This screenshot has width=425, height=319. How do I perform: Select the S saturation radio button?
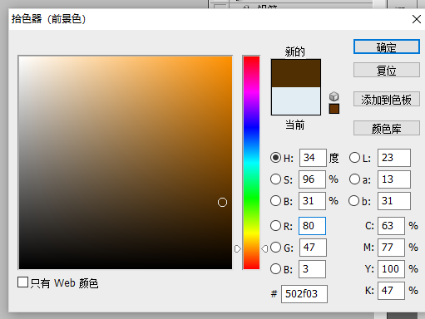[275, 179]
